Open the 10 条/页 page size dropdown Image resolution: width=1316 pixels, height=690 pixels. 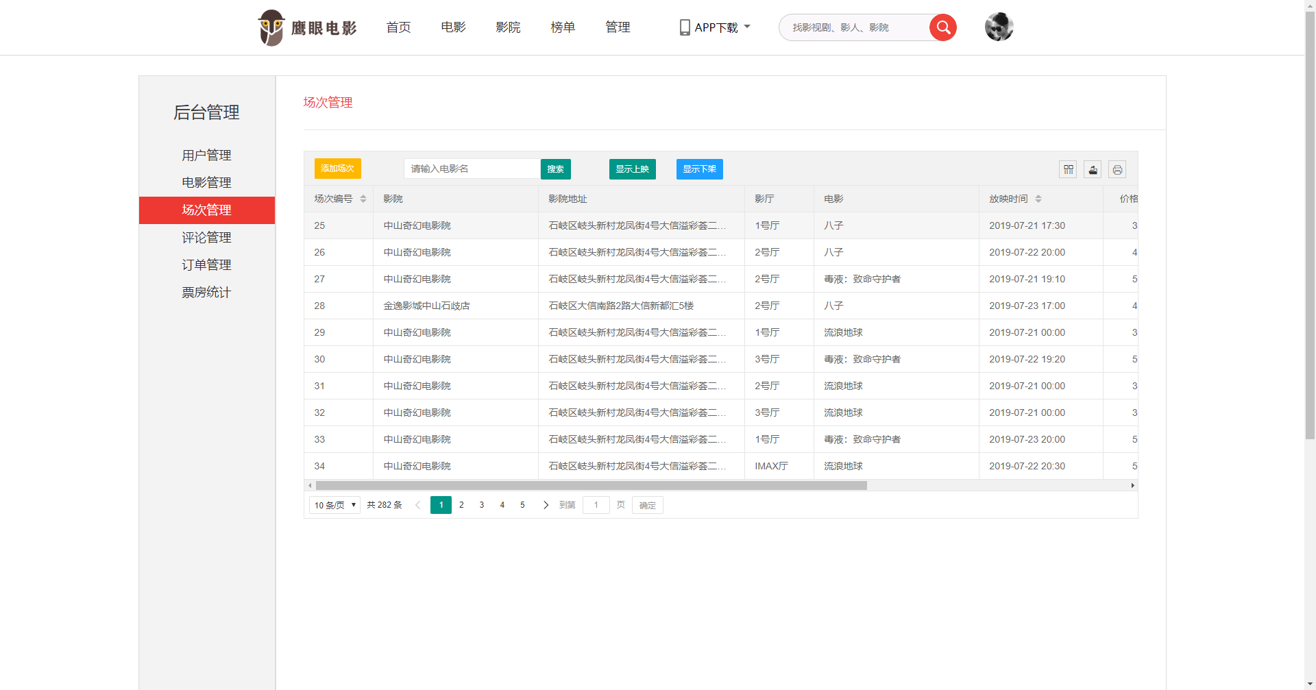coord(334,505)
